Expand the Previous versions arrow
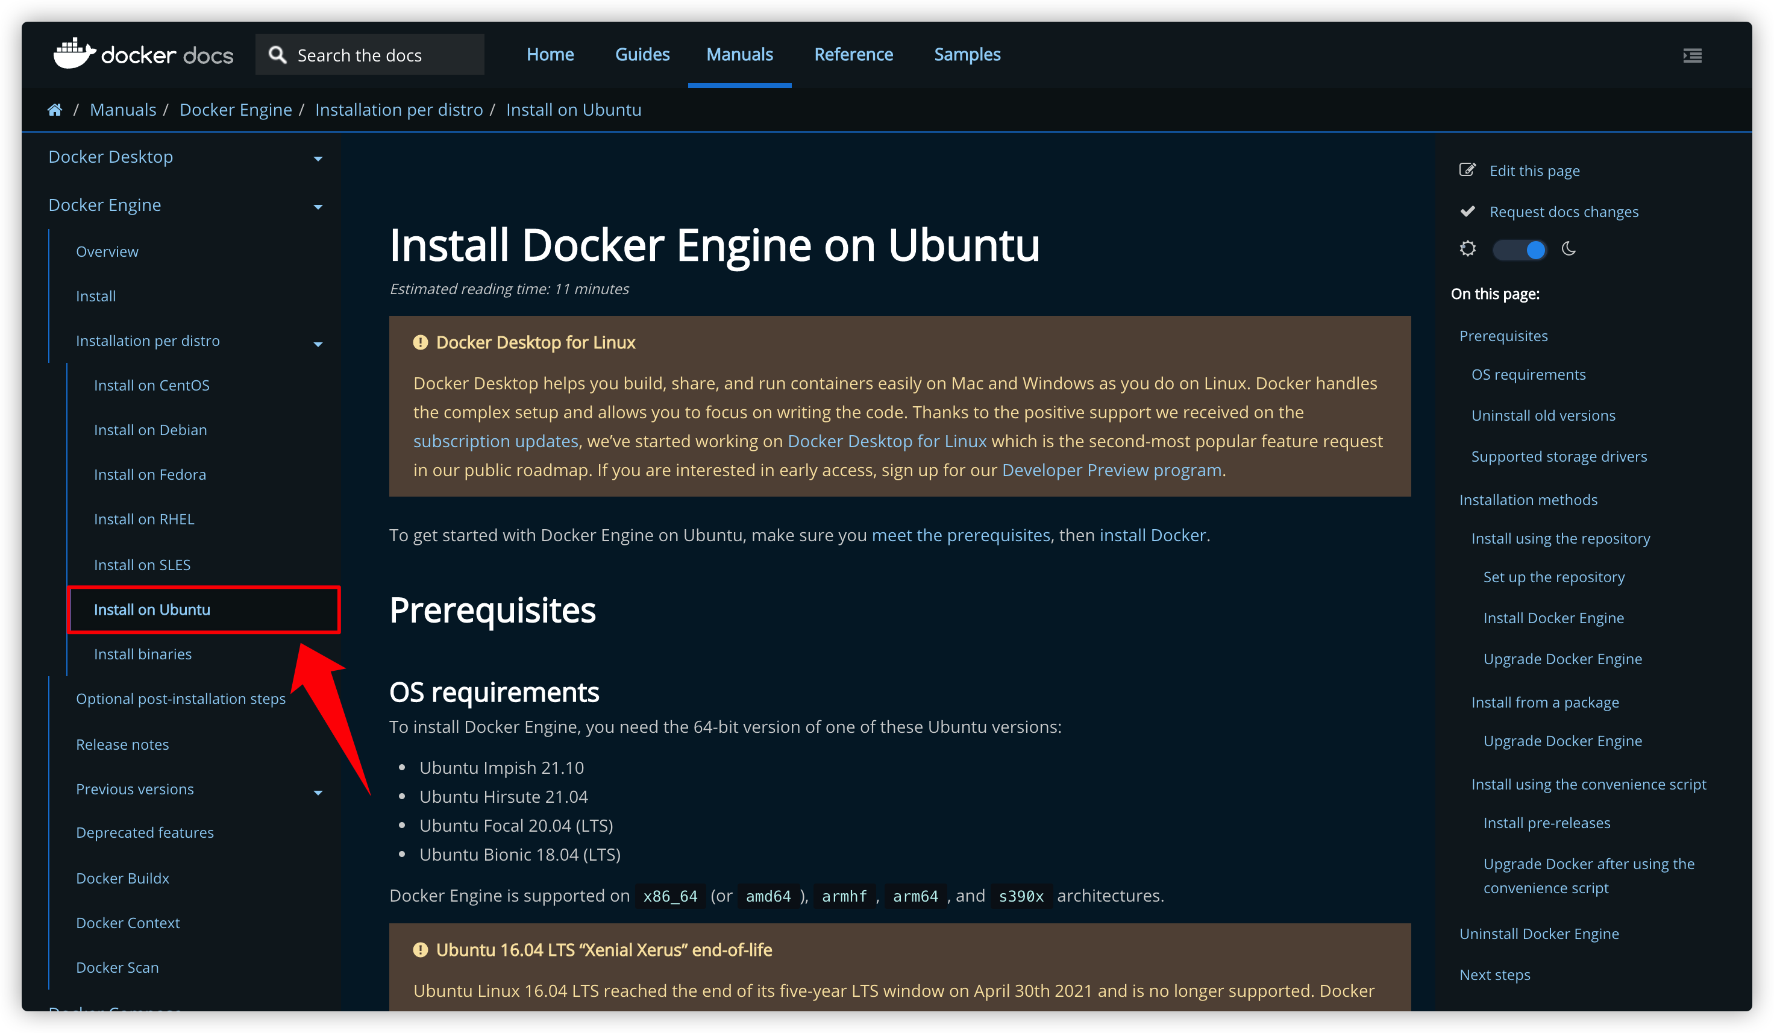The width and height of the screenshot is (1774, 1033). (318, 793)
